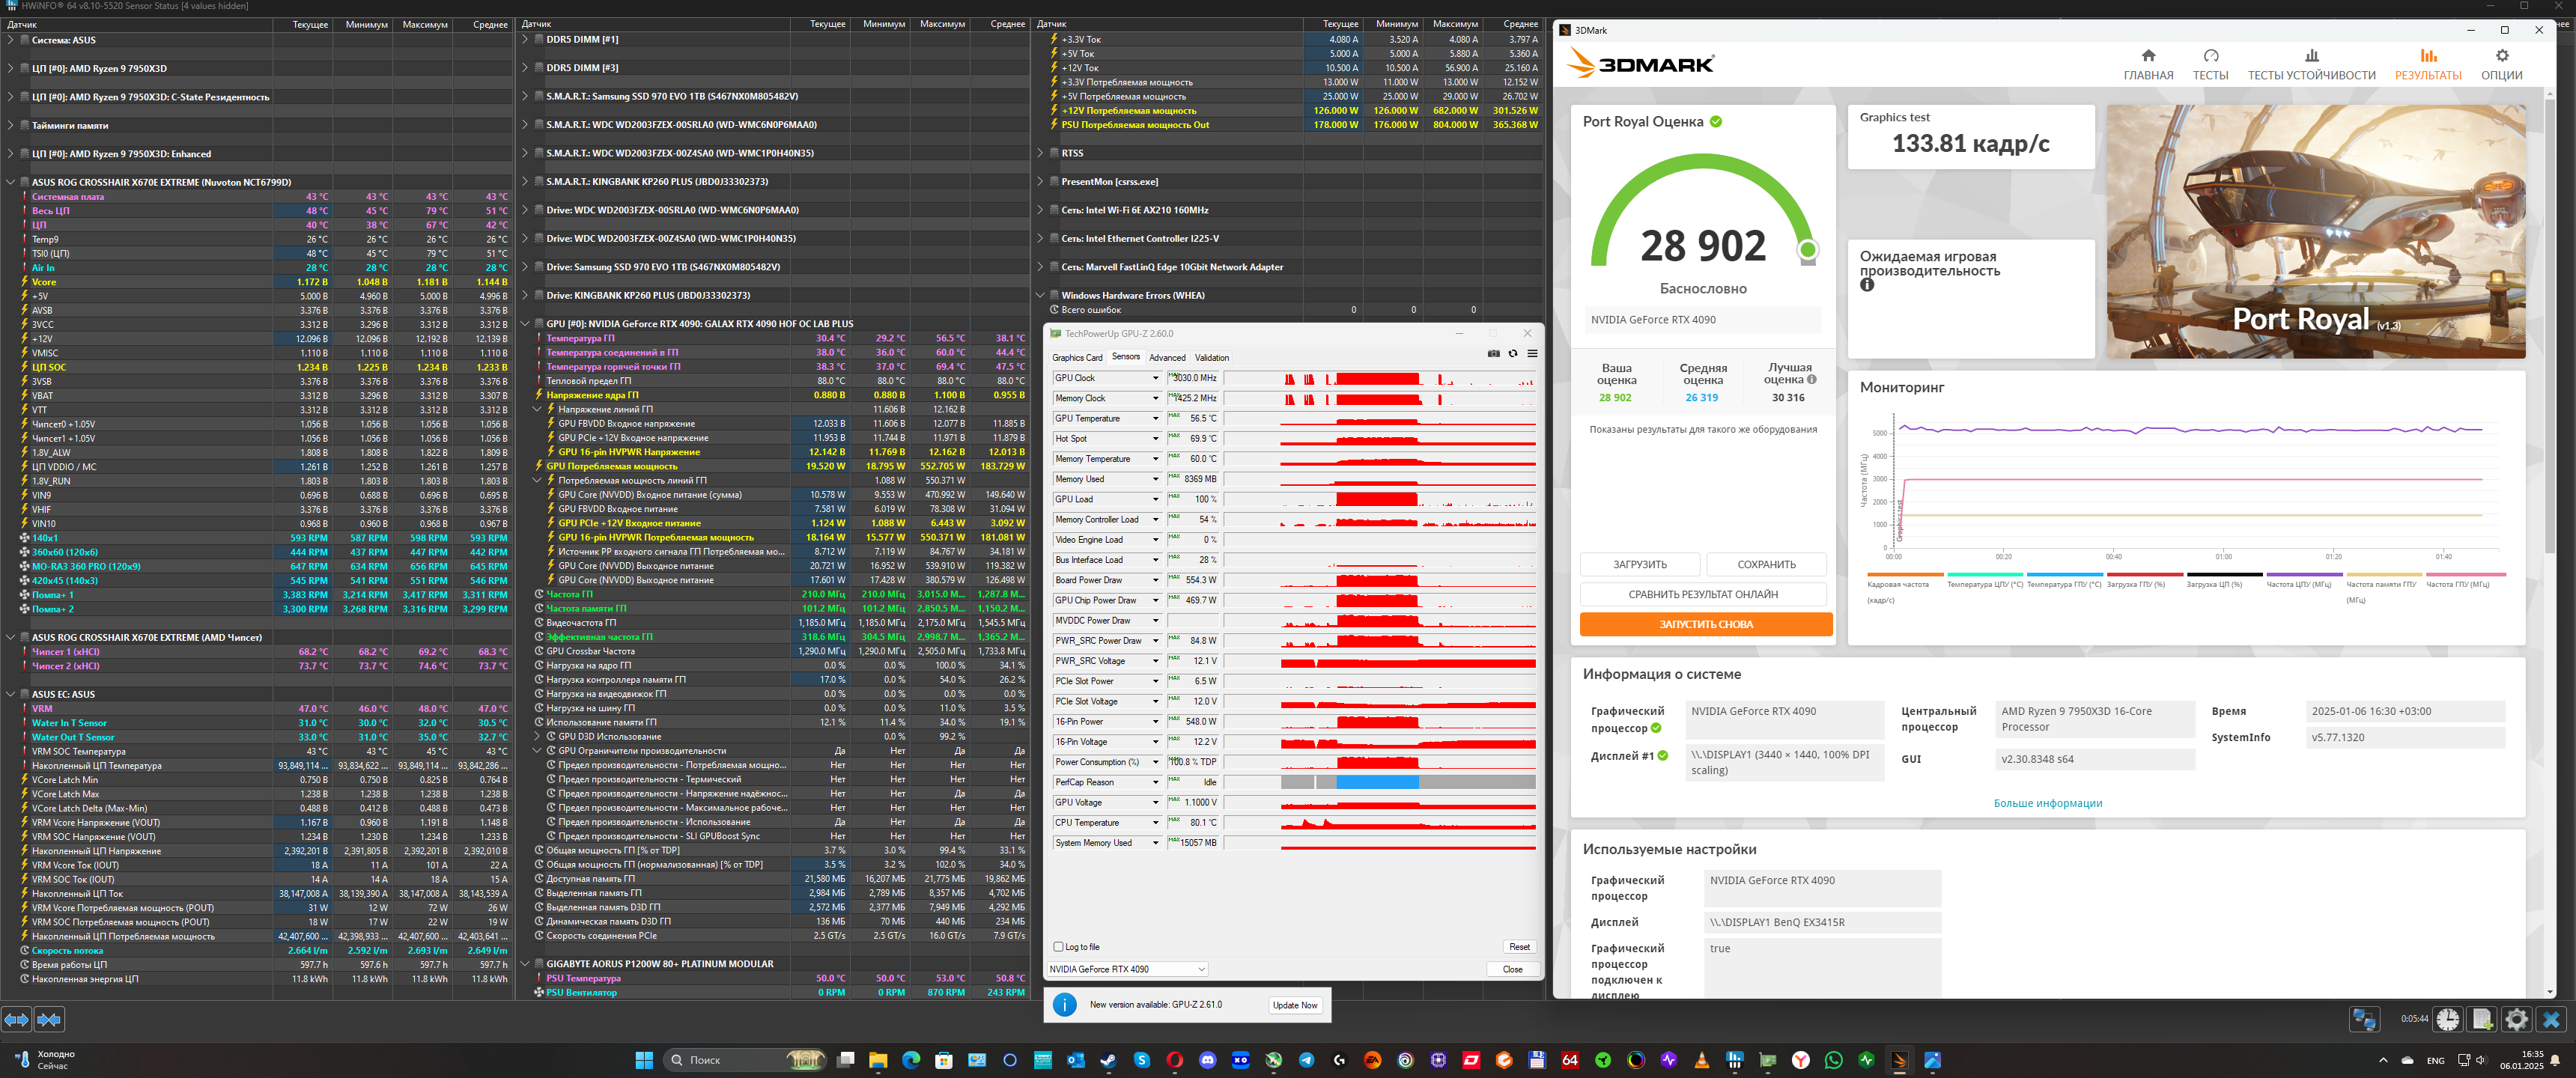Expand DDR5 DIMM [#1] sensor group

click(x=525, y=40)
